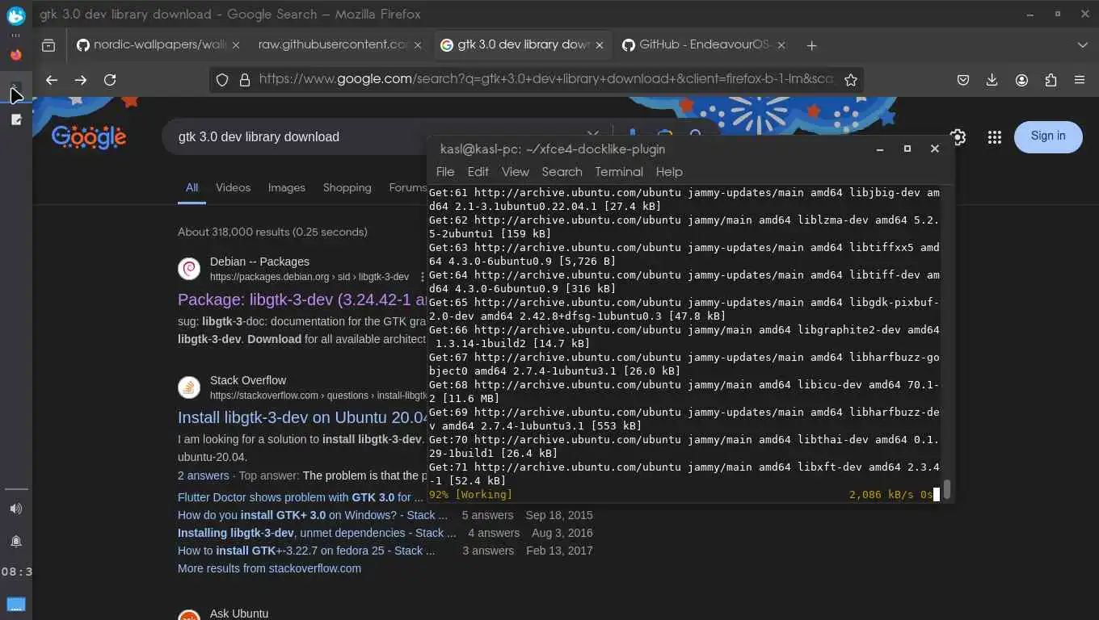Click the panel clock showing 08:3
This screenshot has width=1099, height=620.
(16, 572)
